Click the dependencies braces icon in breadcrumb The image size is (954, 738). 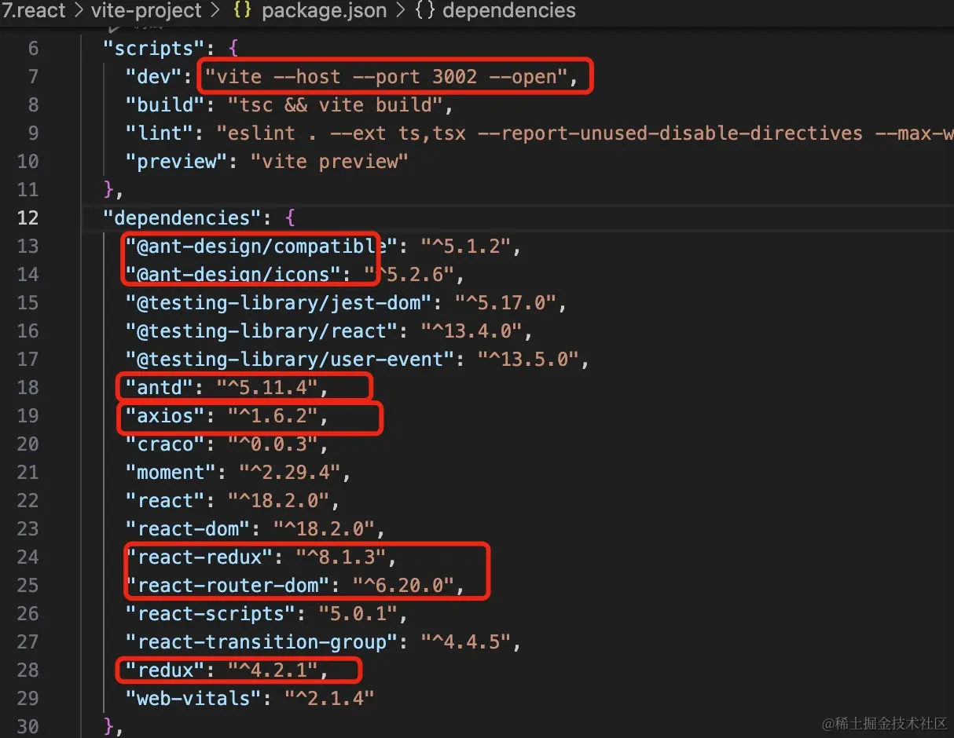coord(425,11)
